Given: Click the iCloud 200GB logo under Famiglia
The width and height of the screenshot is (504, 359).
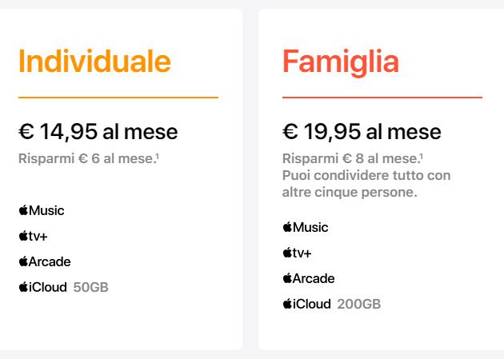Looking at the screenshot, I should pos(306,304).
